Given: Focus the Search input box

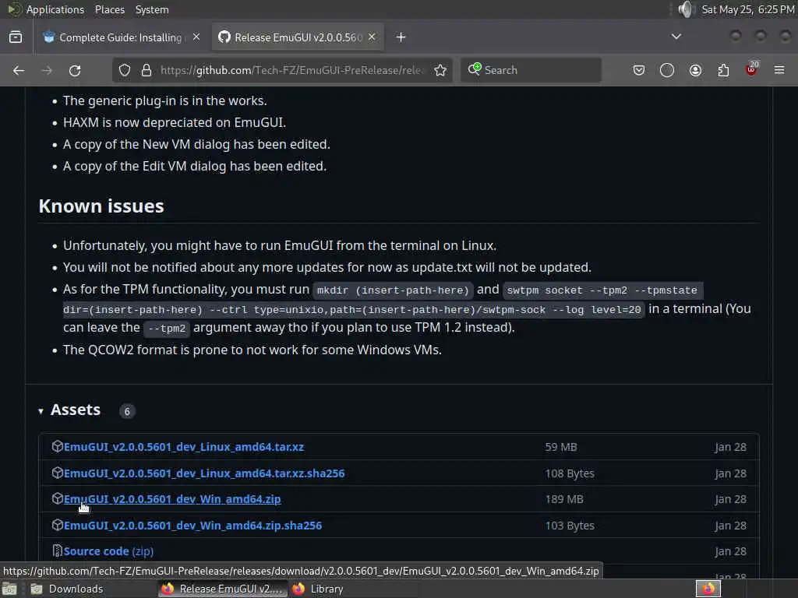Looking at the screenshot, I should 531,70.
